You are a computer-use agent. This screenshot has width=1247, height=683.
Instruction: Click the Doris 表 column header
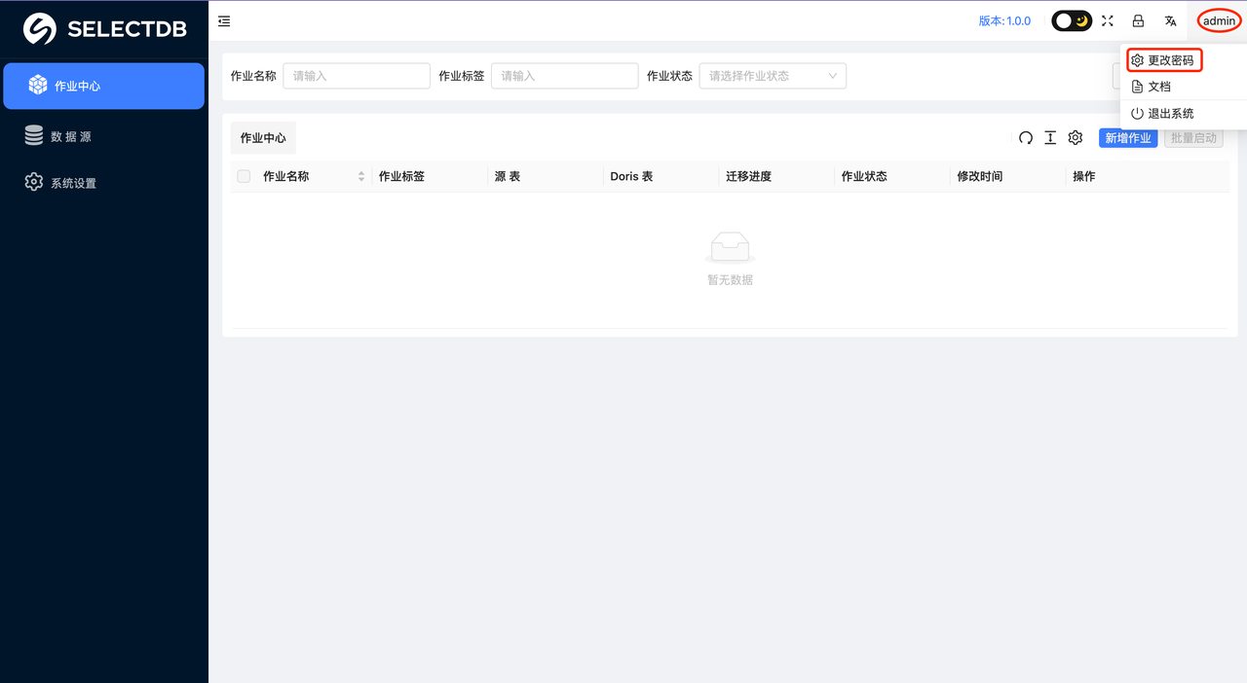631,176
